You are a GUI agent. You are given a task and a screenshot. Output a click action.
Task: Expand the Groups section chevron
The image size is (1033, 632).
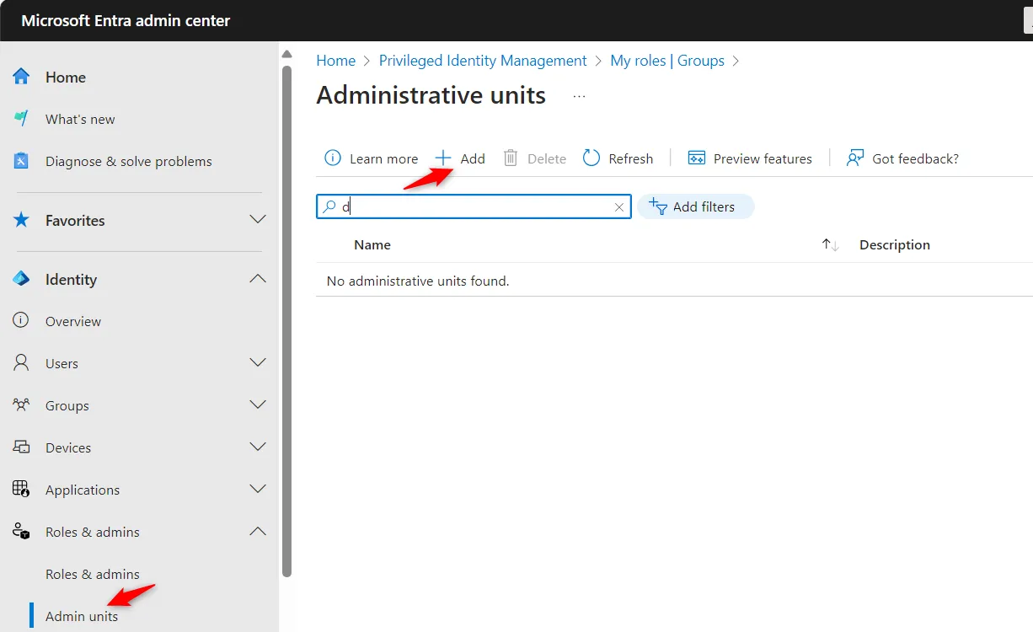pyautogui.click(x=258, y=404)
